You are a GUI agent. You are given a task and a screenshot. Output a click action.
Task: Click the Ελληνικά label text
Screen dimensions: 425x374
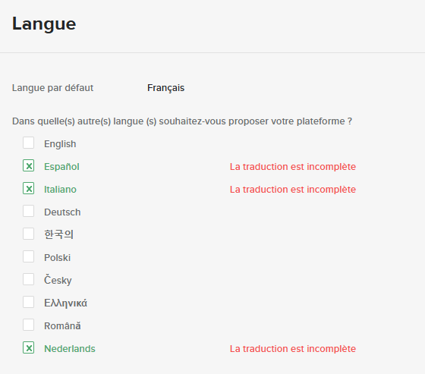coord(65,303)
